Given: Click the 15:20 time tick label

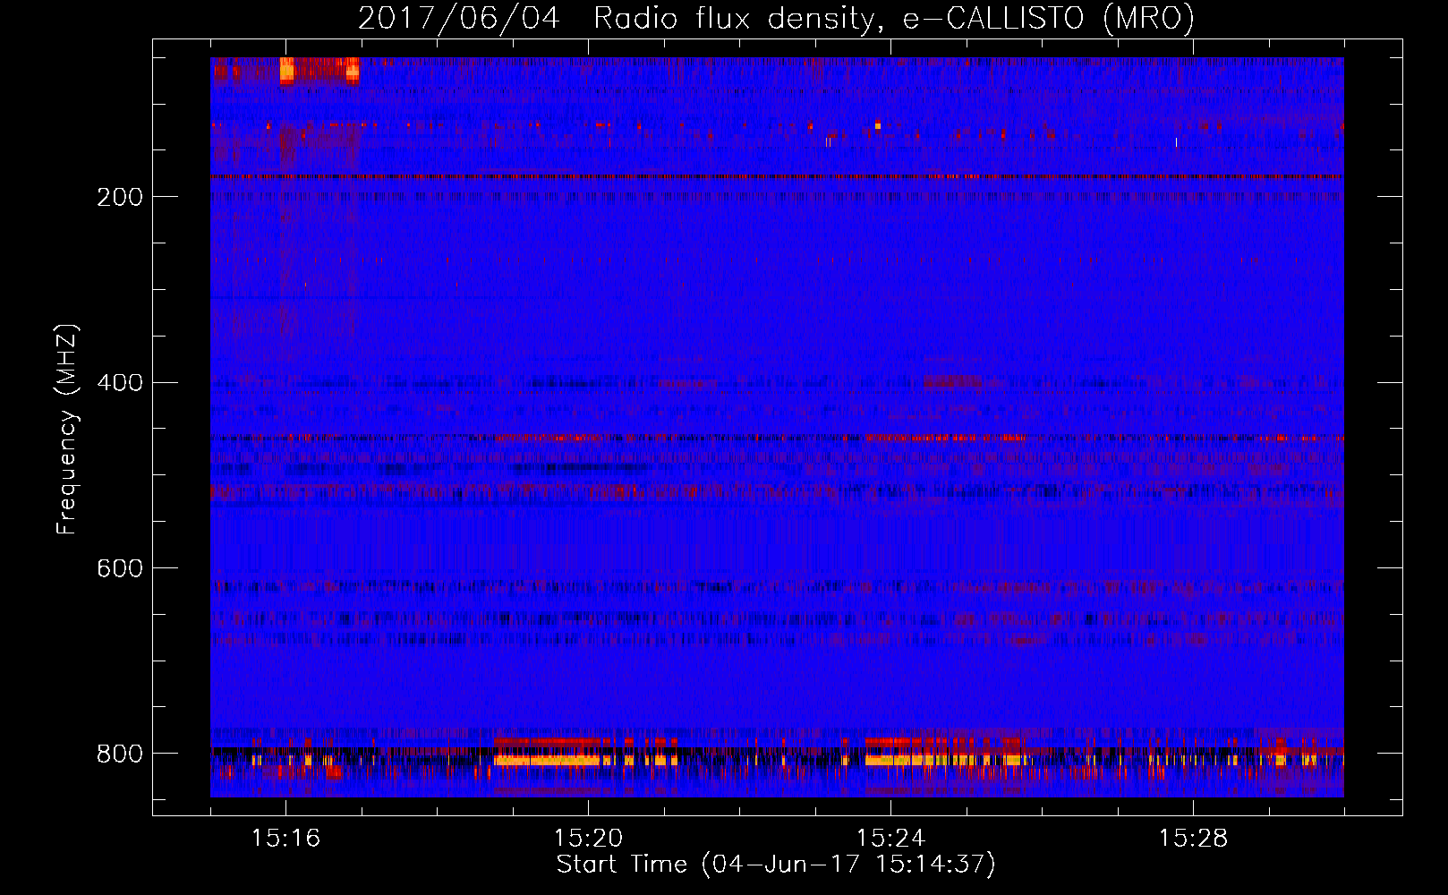Looking at the screenshot, I should coord(588,838).
